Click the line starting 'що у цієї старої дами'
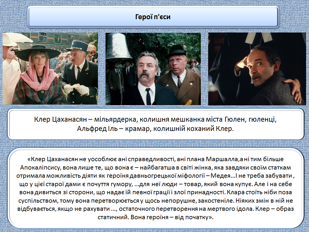Image resolution: width=309 pixels, height=232 pixels. point(156,184)
